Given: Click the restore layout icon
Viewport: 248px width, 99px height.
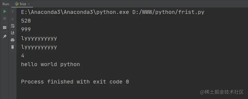Looking at the screenshot, I should (x=5, y=27).
